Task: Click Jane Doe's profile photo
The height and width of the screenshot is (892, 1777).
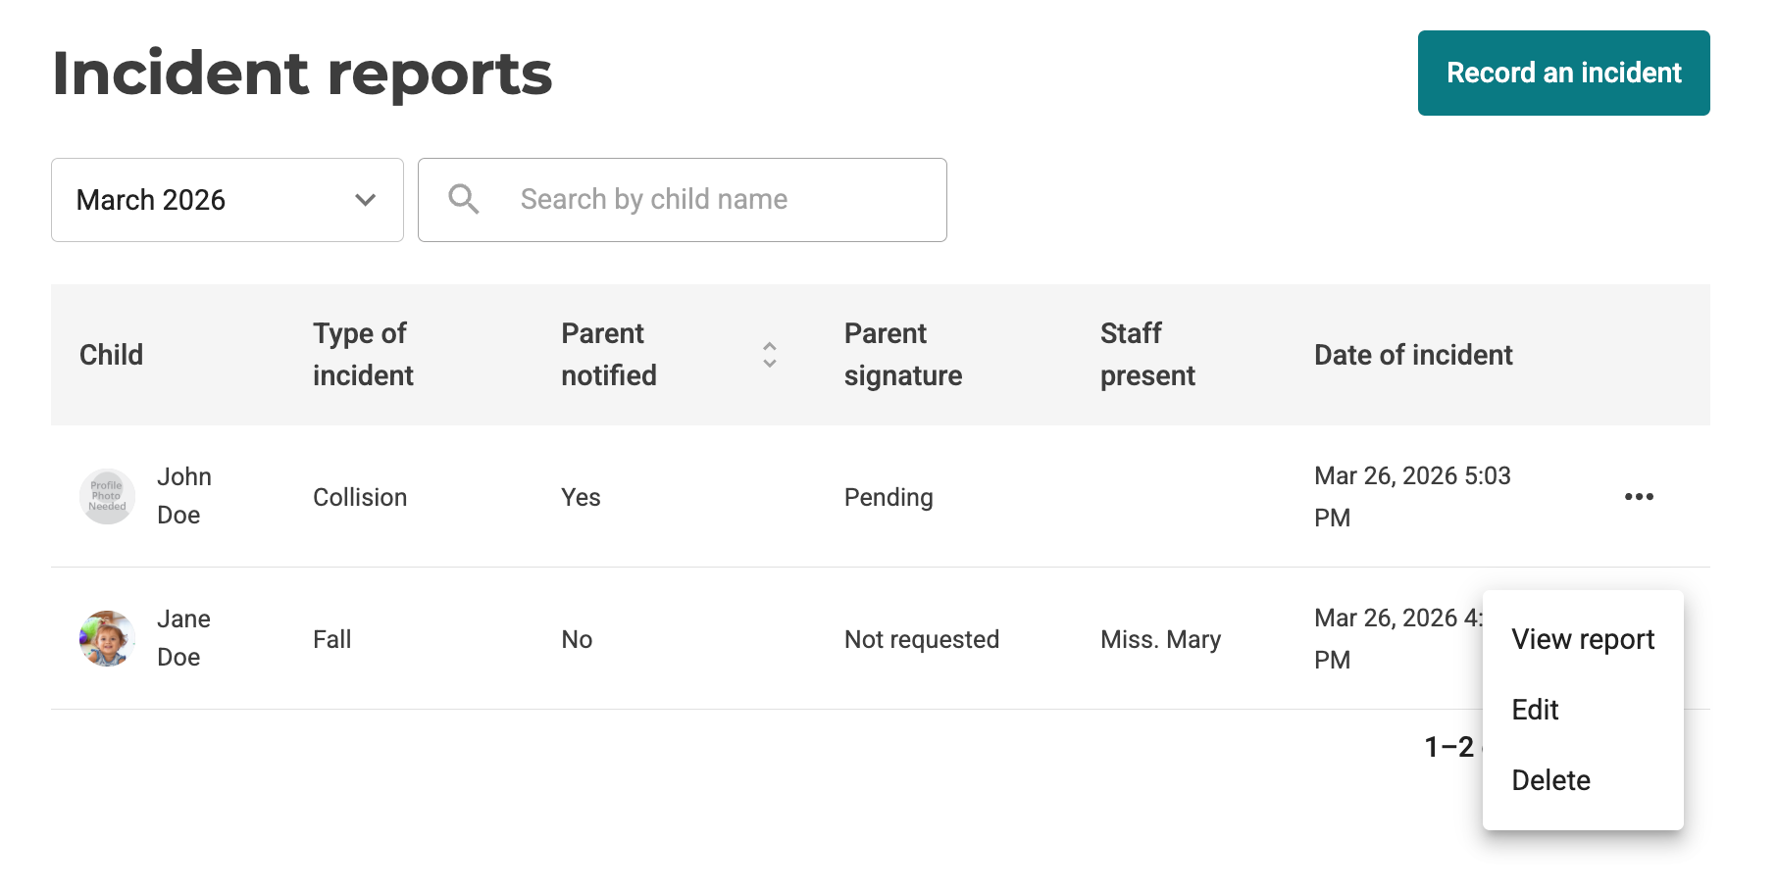Action: [x=107, y=638]
